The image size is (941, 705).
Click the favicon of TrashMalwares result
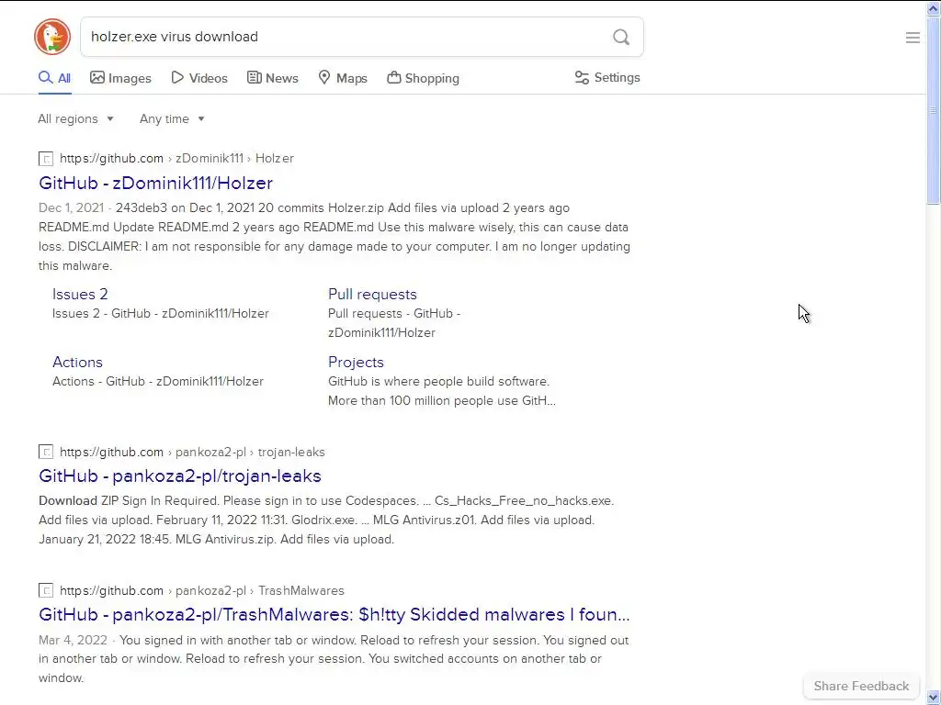pos(46,590)
